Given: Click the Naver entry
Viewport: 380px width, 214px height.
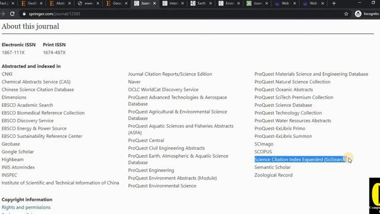Looking at the screenshot, I should tap(134, 82).
